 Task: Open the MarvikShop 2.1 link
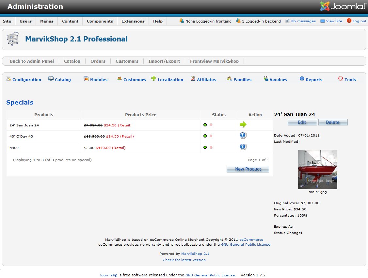[195, 254]
